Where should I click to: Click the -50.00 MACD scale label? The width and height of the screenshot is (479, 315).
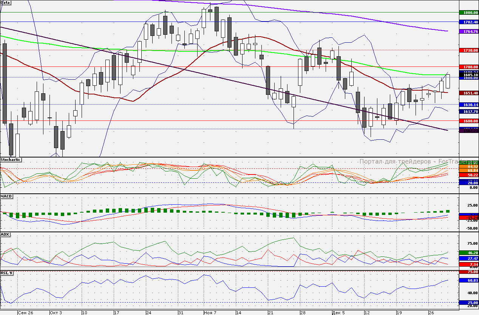click(x=472, y=228)
